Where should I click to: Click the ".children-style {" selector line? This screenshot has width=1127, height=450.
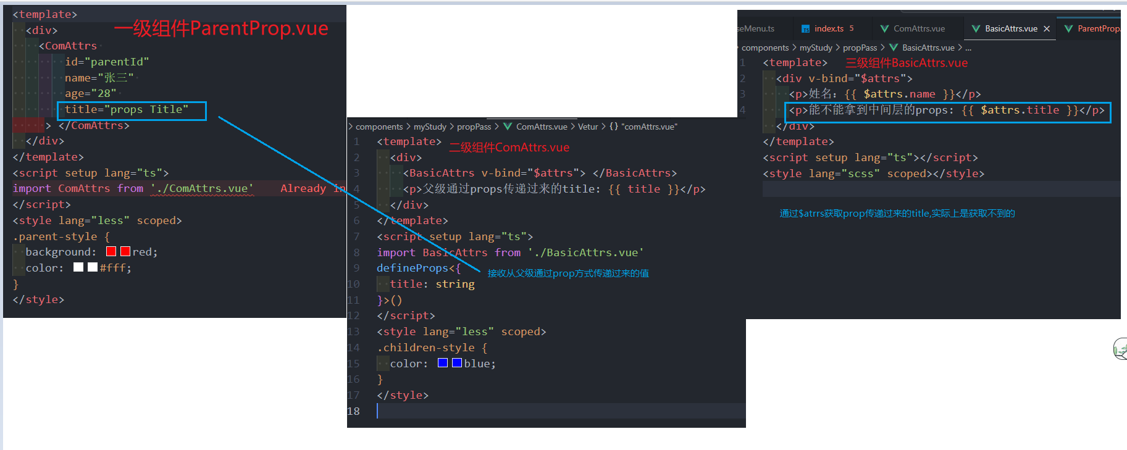coord(432,348)
